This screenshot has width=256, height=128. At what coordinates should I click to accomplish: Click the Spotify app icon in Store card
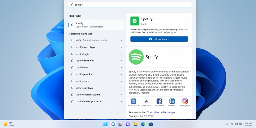(135, 21)
